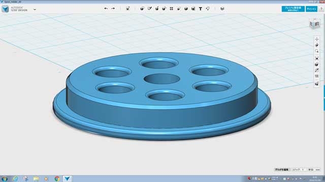
Task: Open the Transform tool
Action: [127, 9]
